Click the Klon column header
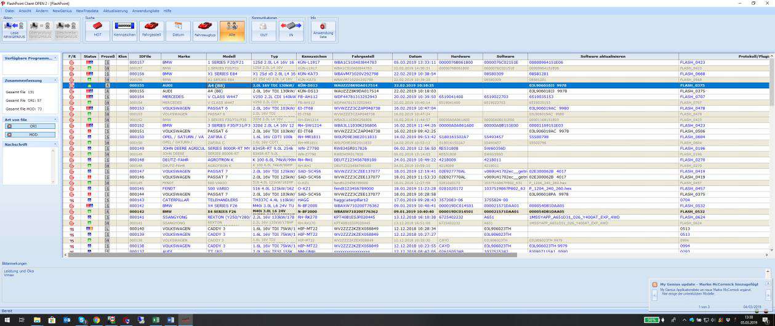This screenshot has width=775, height=326. 122,56
